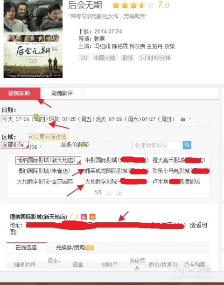Open the 在线选座 tab
This screenshot has height=285, width=224.
pyautogui.click(x=27, y=248)
